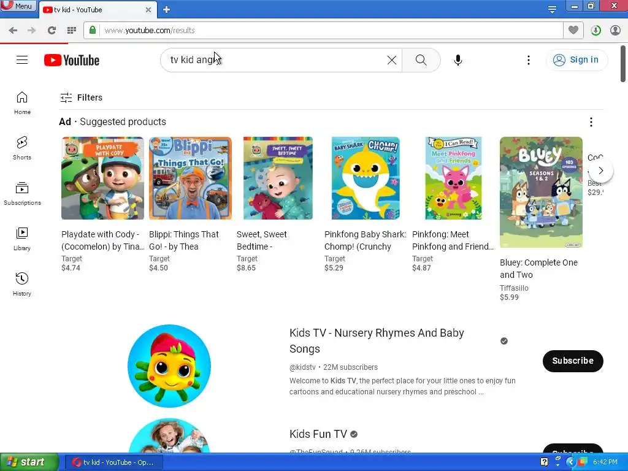Viewport: 628px width, 471px height.
Task: Open the Blippi Things That Go thumbnail
Action: (x=190, y=178)
